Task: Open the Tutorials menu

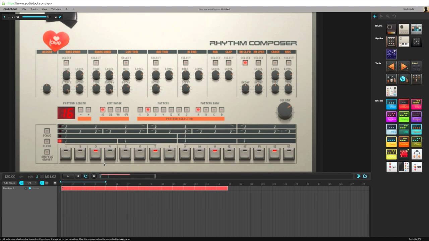Action: coord(56,9)
